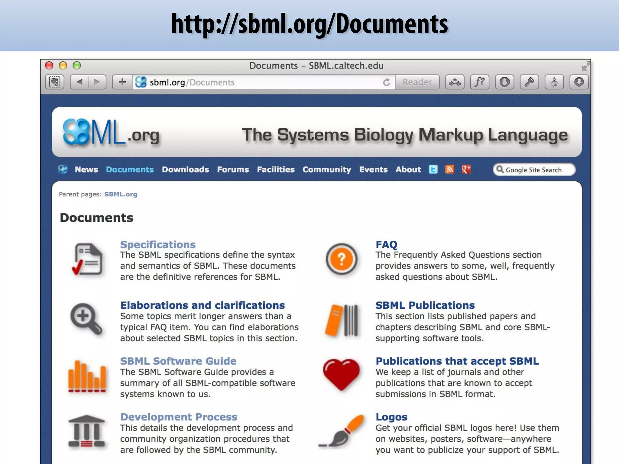The width and height of the screenshot is (619, 464).
Task: Click the stop-hand blocker extension icon
Action: pos(504,82)
